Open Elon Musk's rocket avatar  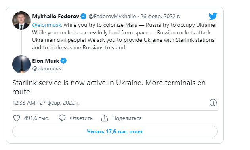21,64
